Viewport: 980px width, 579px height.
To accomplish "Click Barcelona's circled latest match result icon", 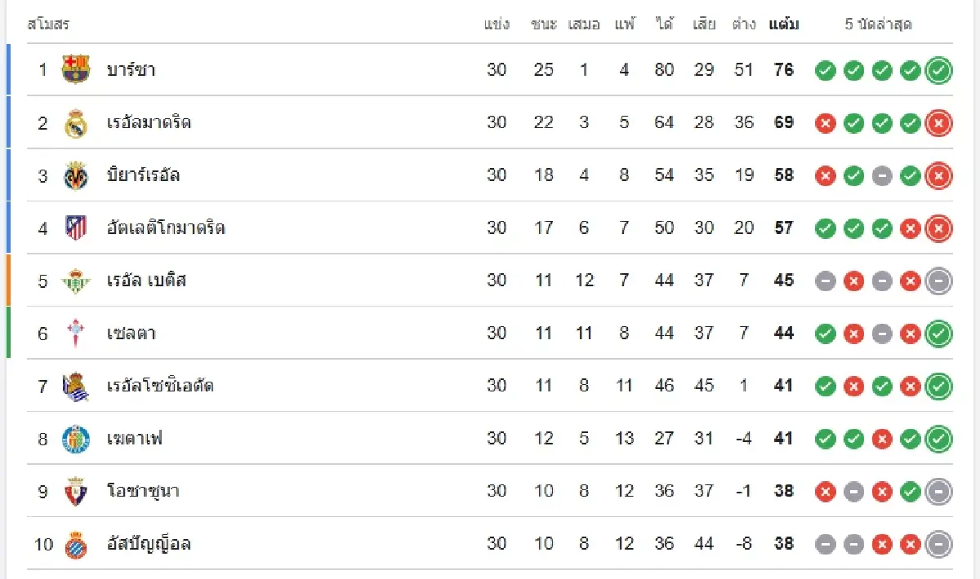I will click(938, 70).
